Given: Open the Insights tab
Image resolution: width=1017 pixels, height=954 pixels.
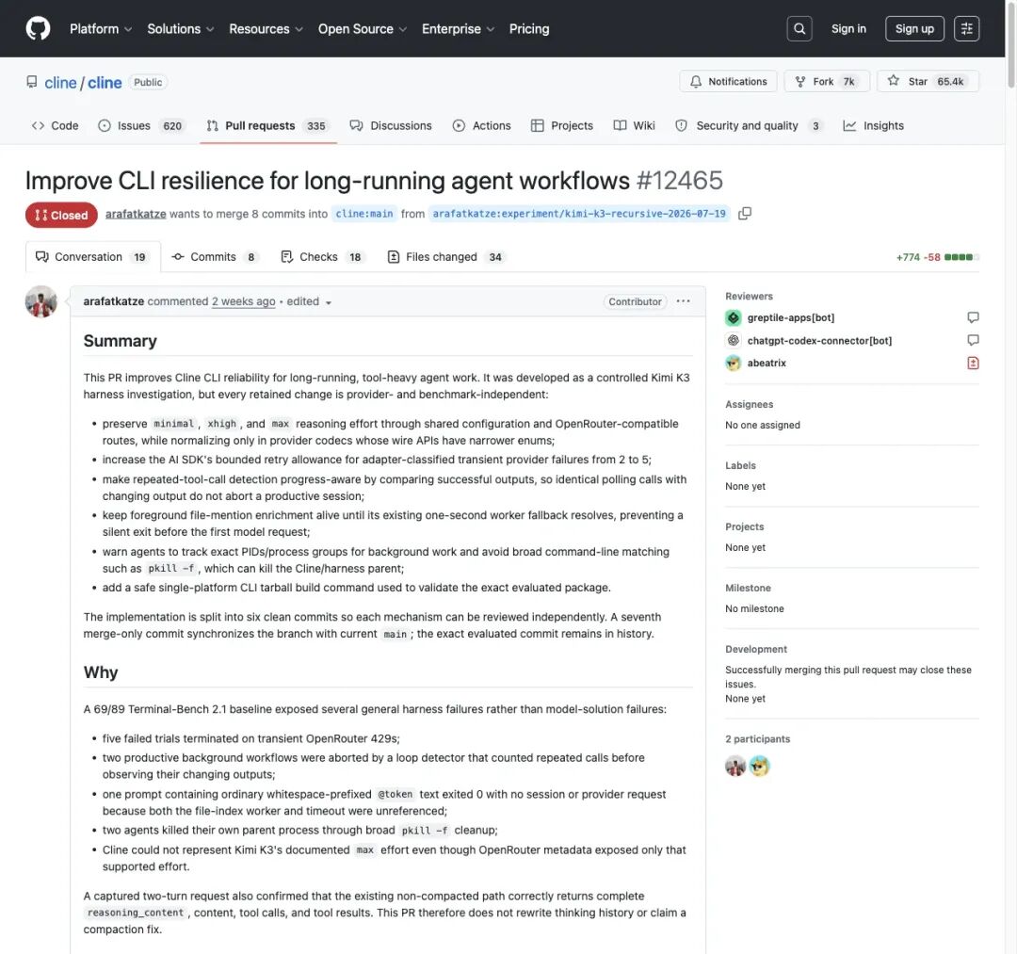Looking at the screenshot, I should pyautogui.click(x=873, y=125).
